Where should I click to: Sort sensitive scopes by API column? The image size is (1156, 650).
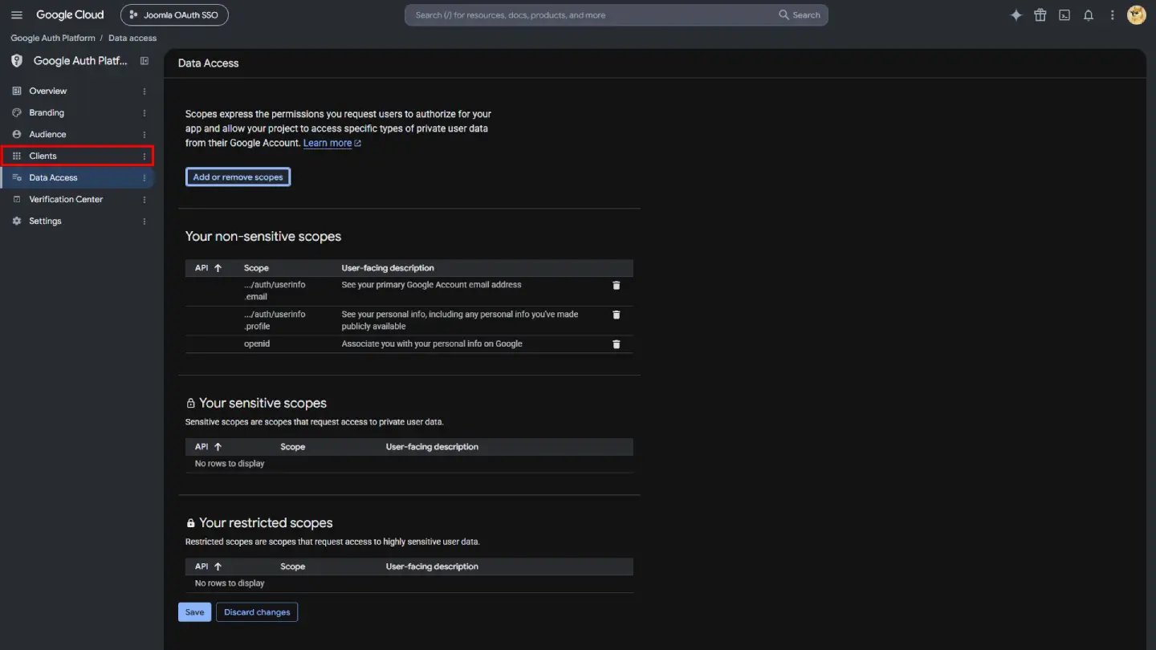pyautogui.click(x=208, y=447)
